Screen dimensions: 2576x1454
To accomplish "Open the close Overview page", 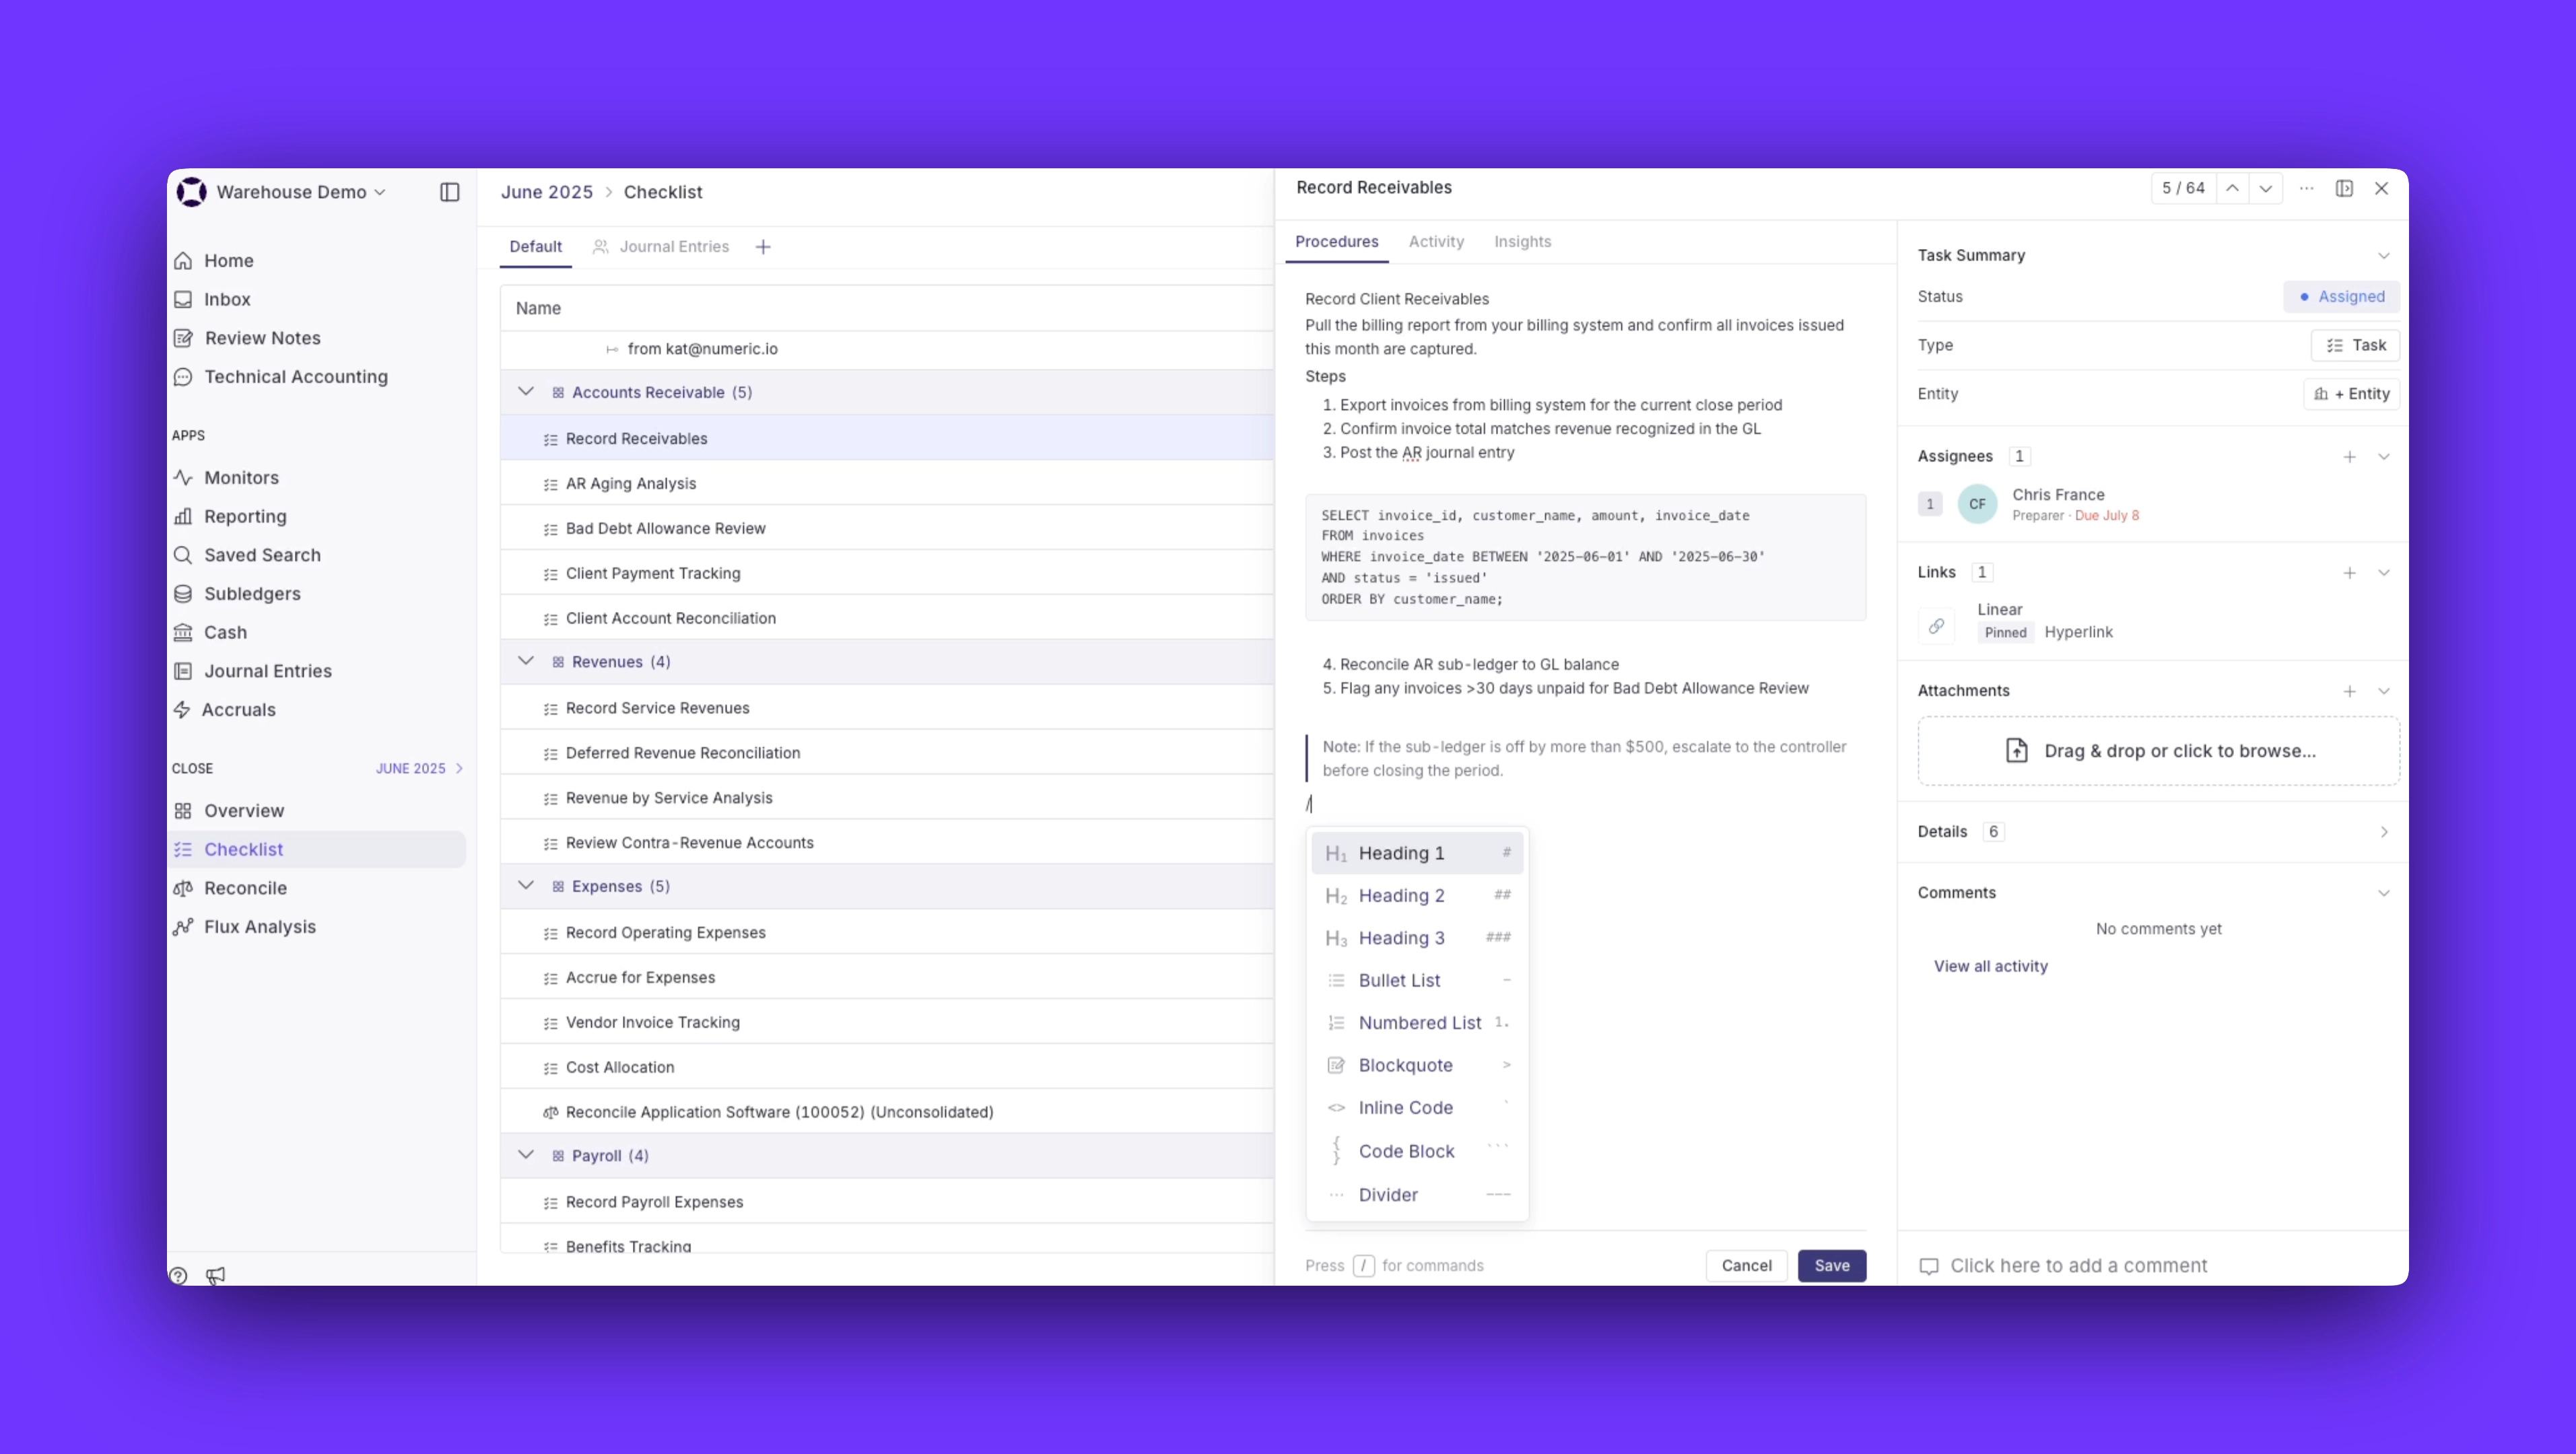I will [244, 811].
